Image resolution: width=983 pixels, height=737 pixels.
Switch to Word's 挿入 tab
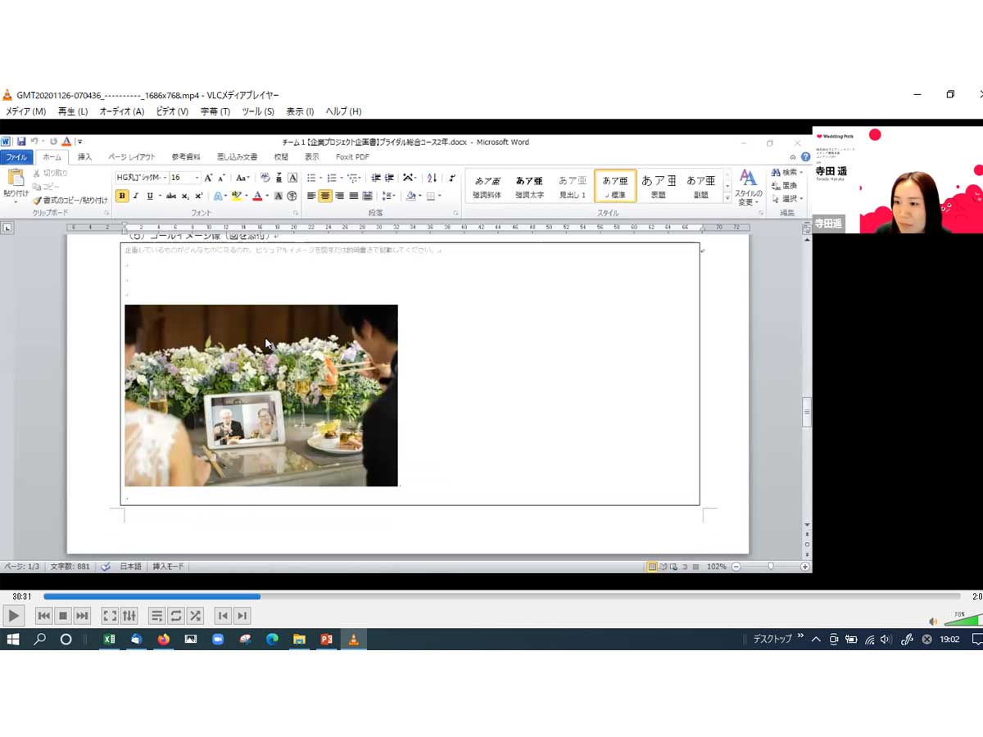[85, 157]
